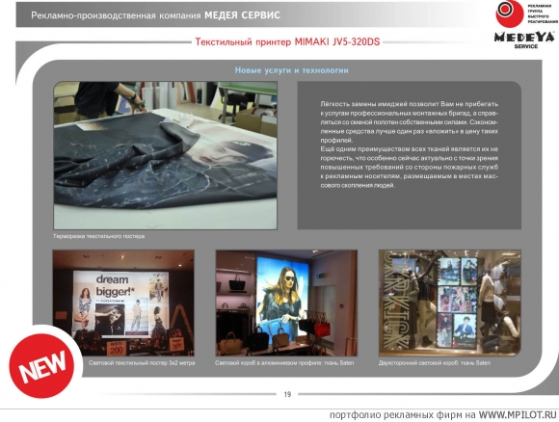Open the double-sided lightbox shop window photo
This screenshot has height=422, width=559.
449,303
